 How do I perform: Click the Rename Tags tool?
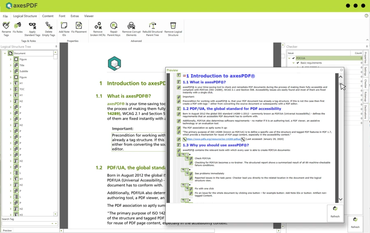pyautogui.click(x=6, y=29)
